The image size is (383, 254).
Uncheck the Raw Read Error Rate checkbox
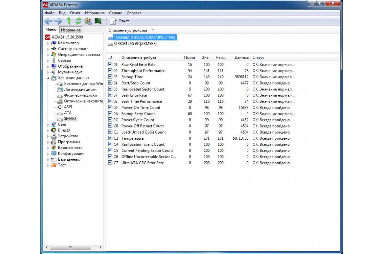(x=110, y=64)
